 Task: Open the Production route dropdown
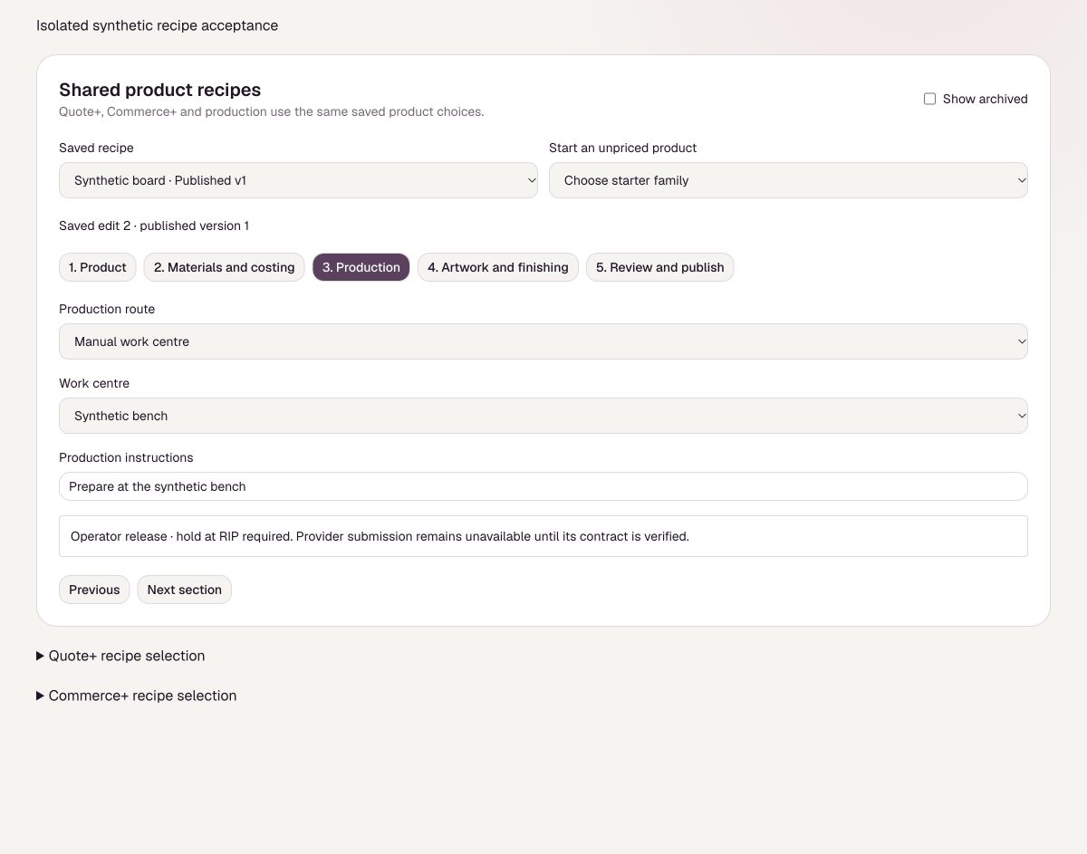point(543,341)
